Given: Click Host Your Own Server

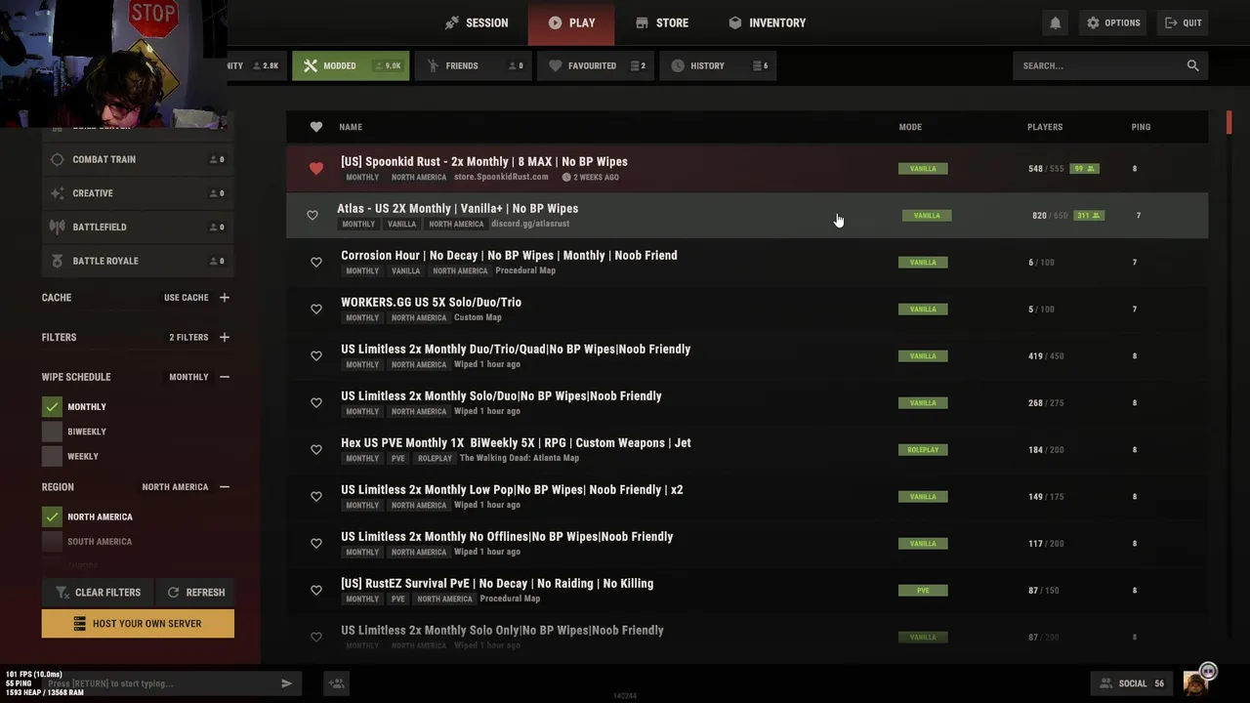Looking at the screenshot, I should 138,623.
